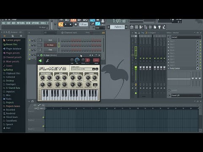Toggle the first step of Kick row
This screenshot has width=203, height=152.
click(x=62, y=40)
